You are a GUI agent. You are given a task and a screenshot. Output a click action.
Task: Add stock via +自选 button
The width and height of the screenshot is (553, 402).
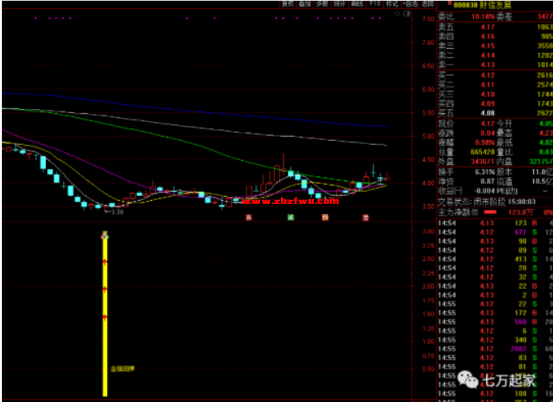(x=410, y=4)
